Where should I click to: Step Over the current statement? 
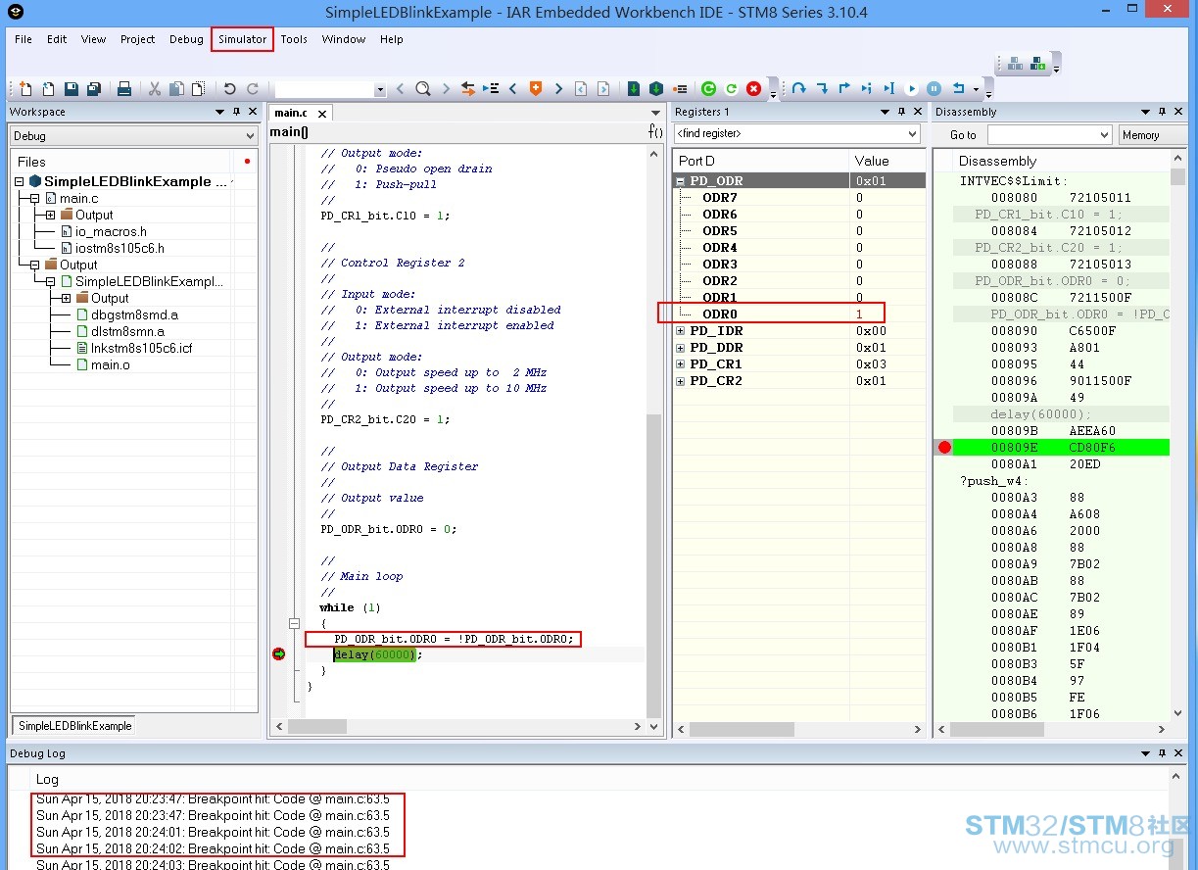[799, 89]
